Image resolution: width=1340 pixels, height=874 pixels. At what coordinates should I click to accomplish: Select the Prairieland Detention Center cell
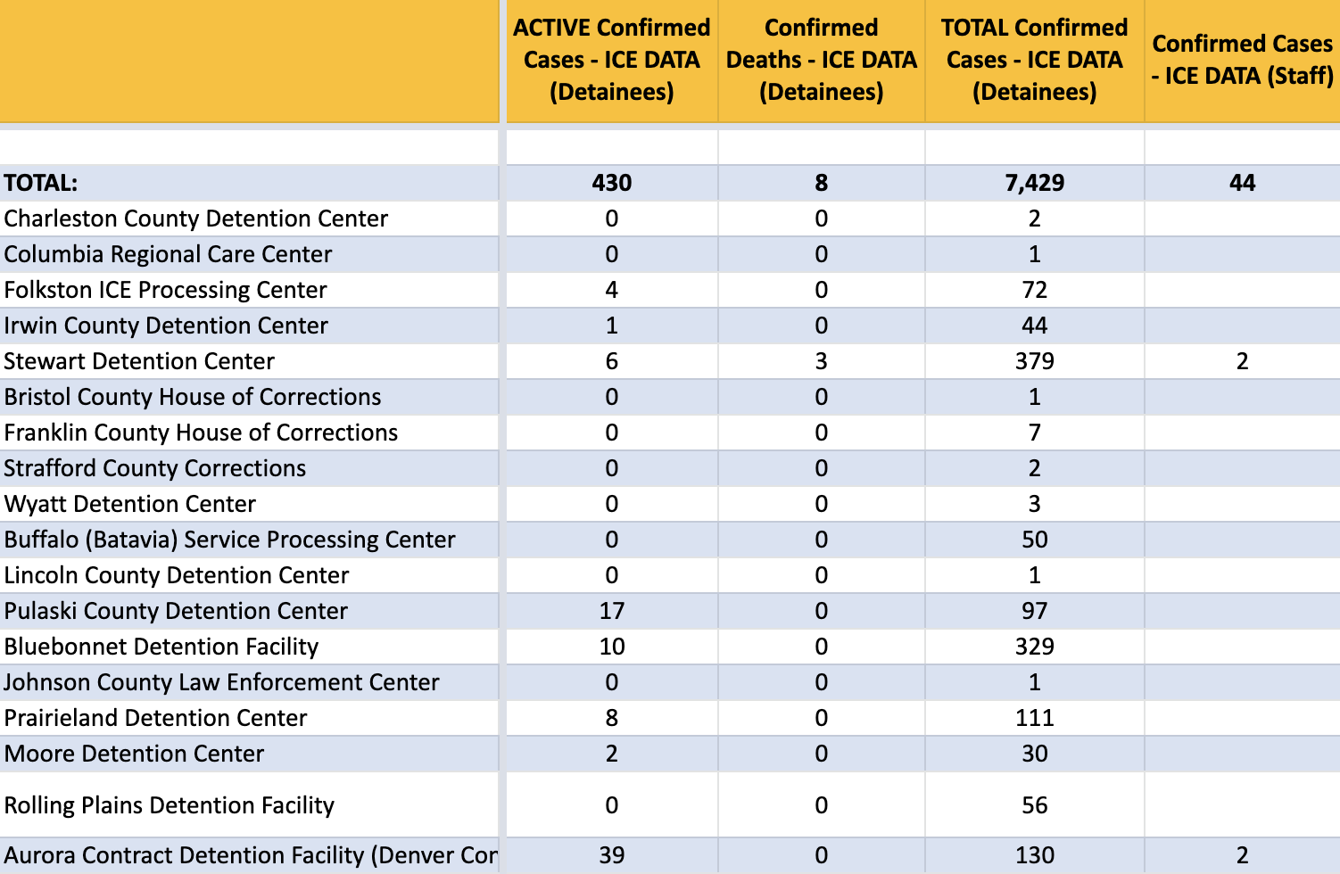coord(156,718)
